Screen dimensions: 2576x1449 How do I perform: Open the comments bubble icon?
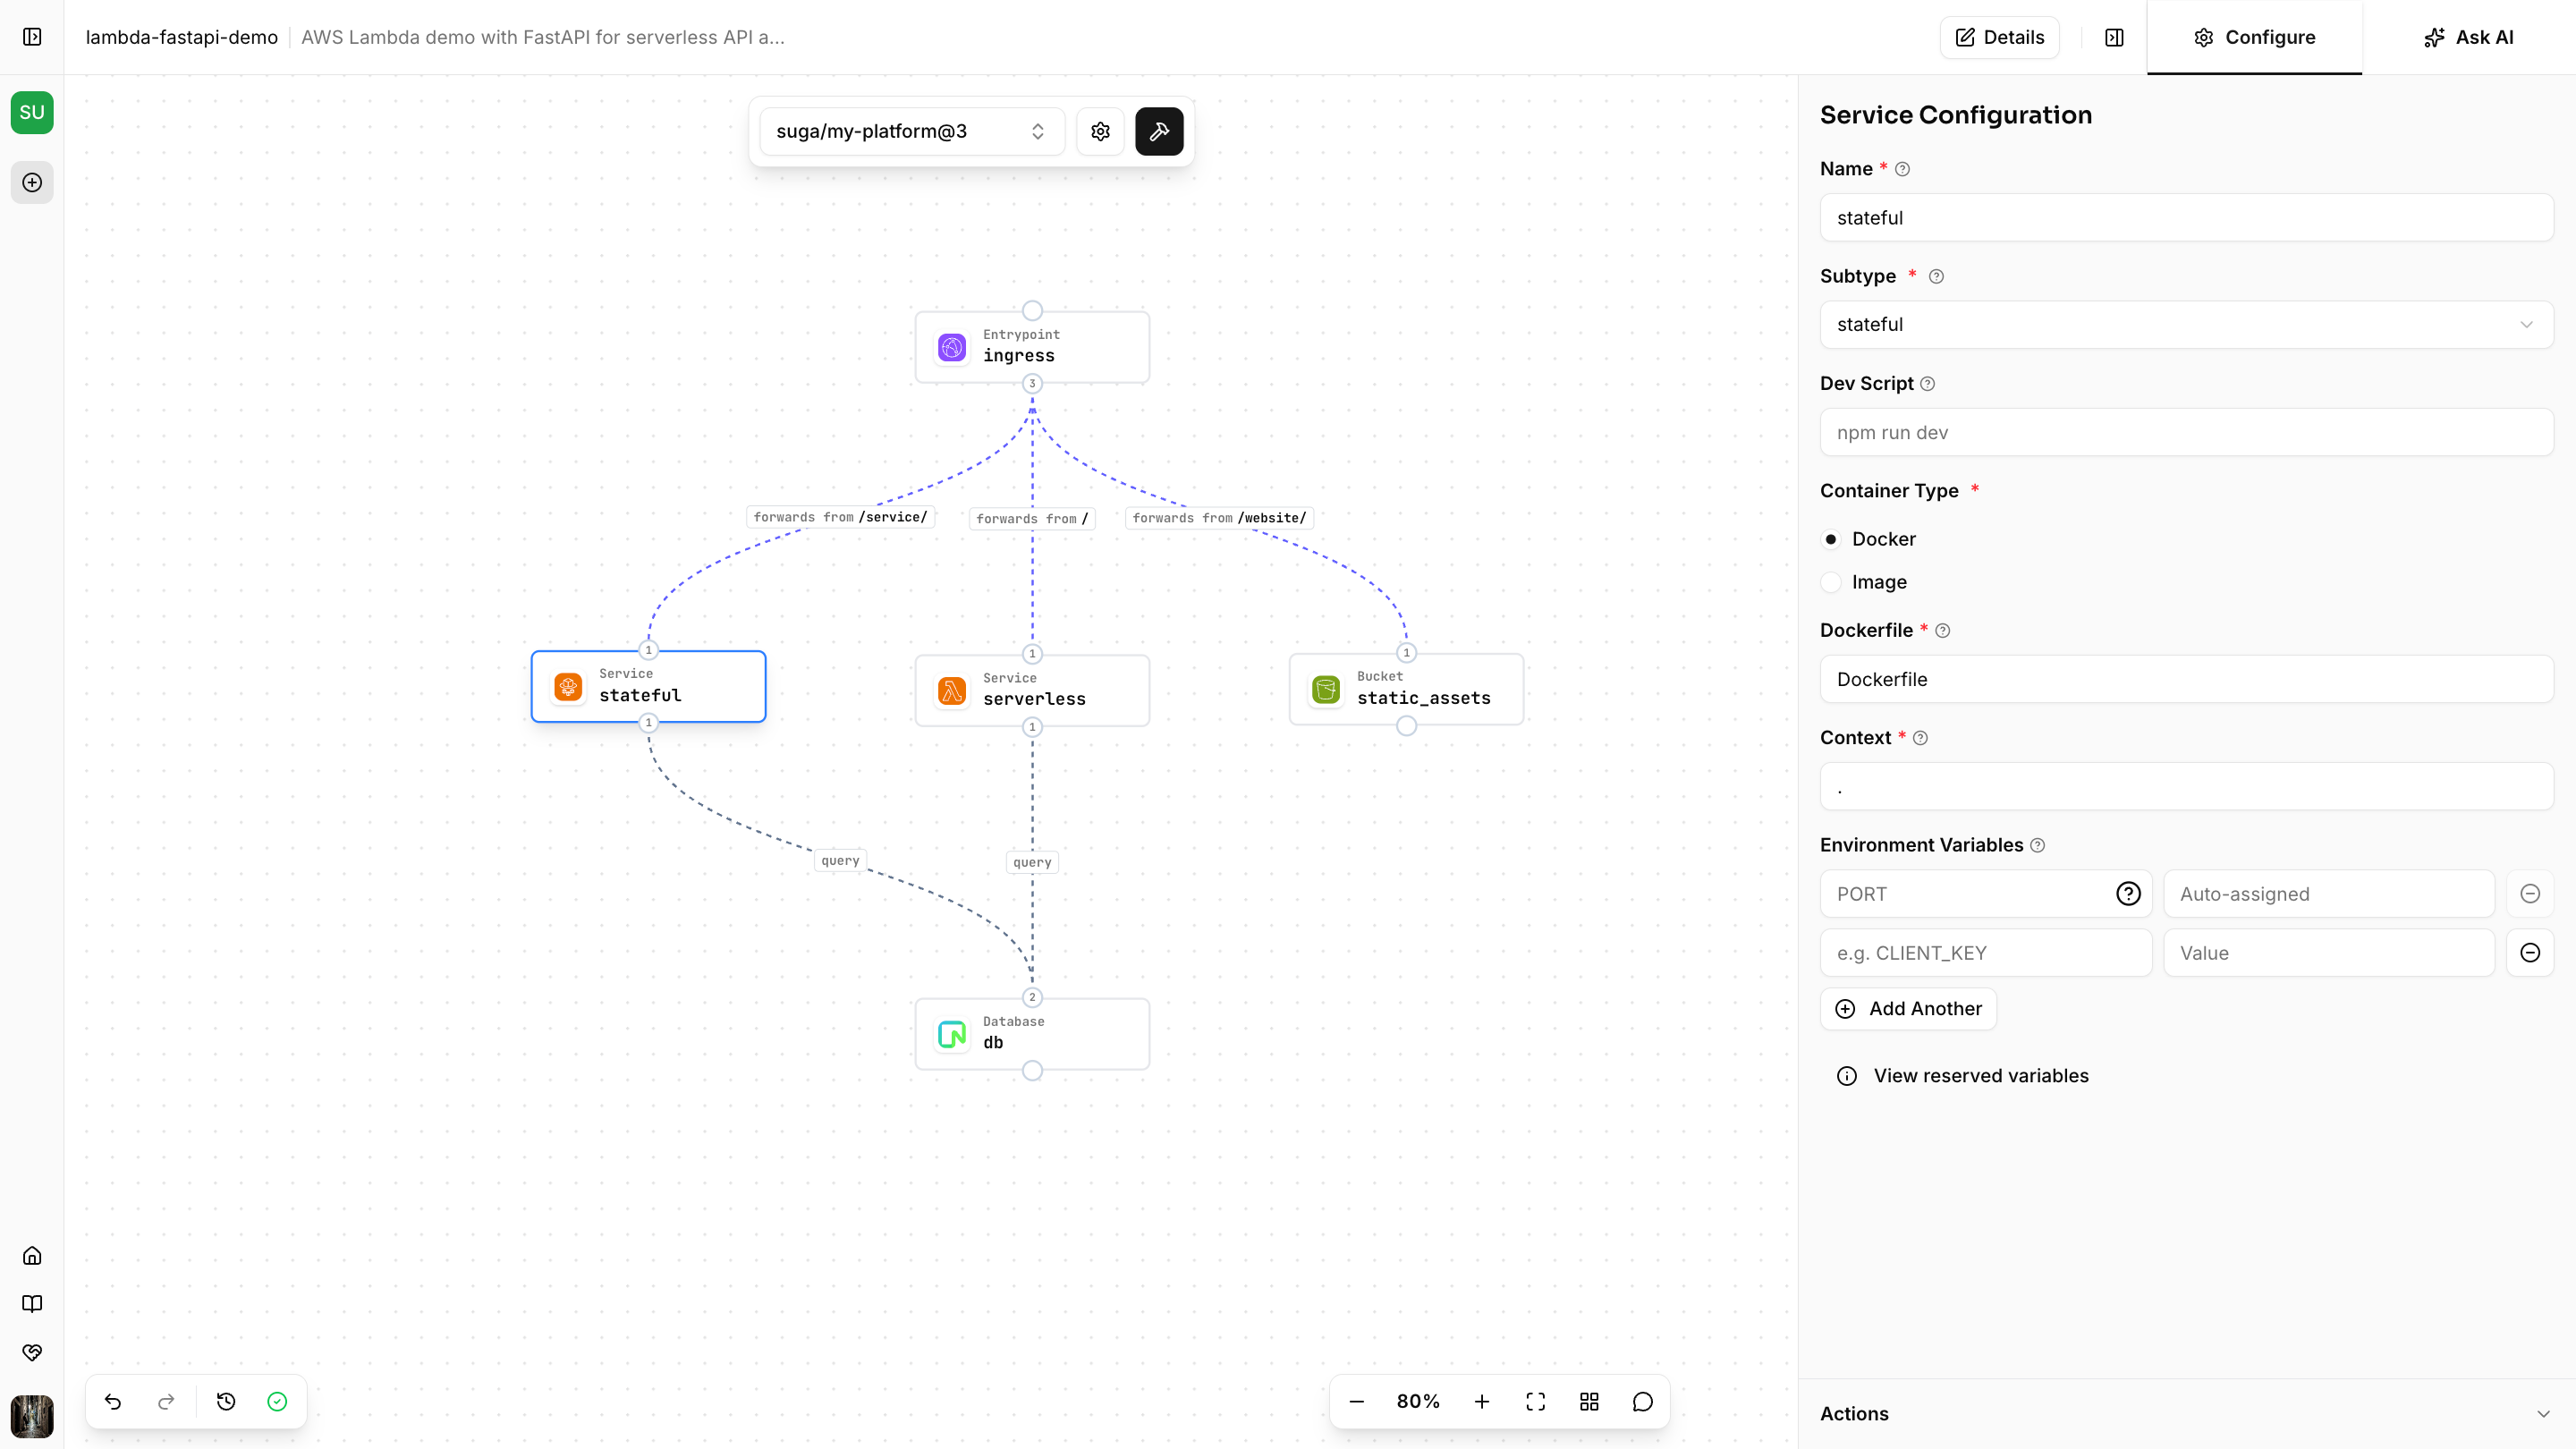(x=1642, y=1401)
